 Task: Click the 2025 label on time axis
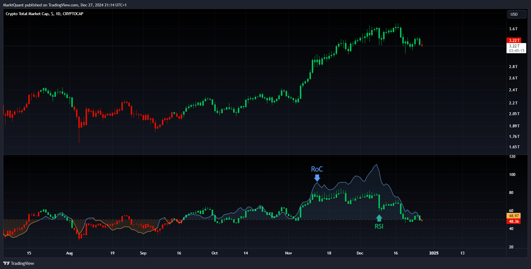(434, 253)
